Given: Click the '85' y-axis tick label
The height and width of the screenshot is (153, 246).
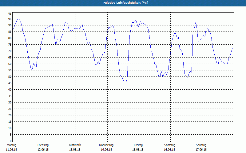Looking at the screenshot, I should (10, 32).
